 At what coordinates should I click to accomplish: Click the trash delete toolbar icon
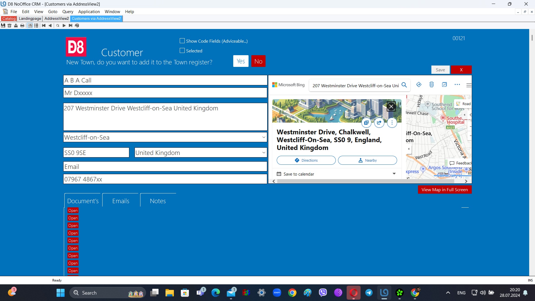point(9,25)
